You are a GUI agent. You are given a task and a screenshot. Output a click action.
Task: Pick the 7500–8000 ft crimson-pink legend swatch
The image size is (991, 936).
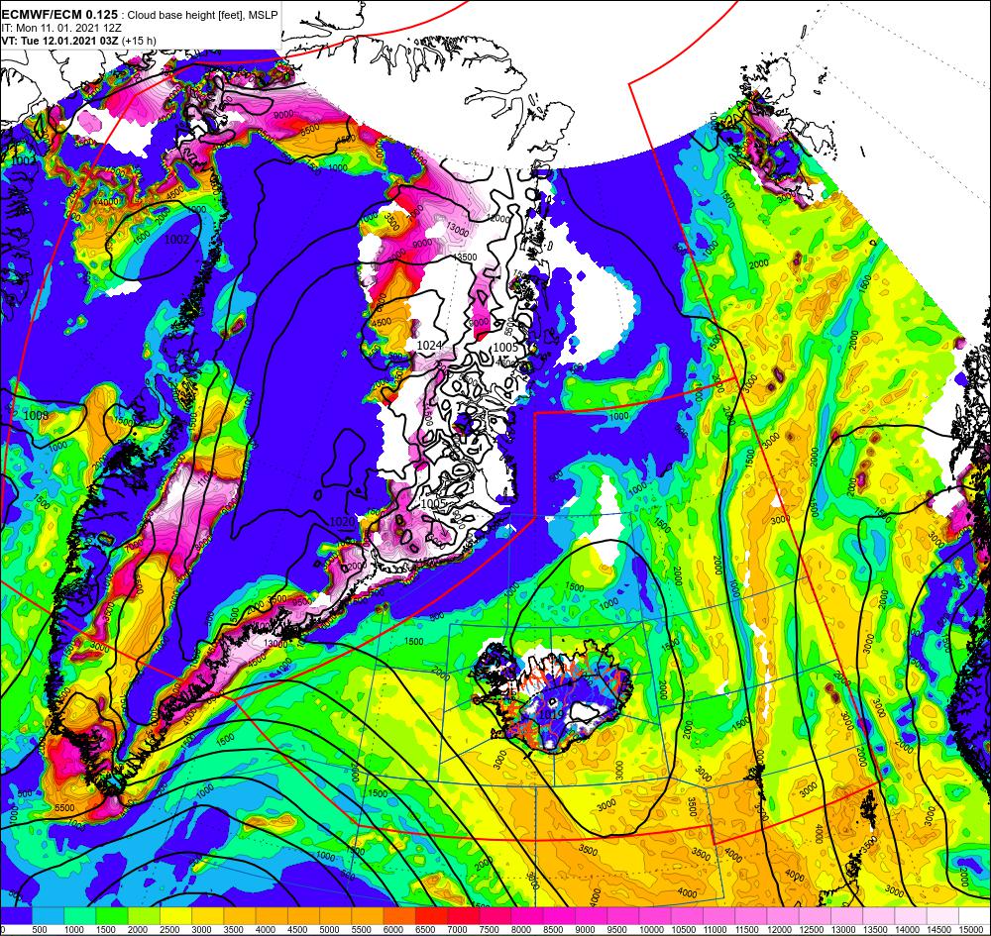point(495,915)
